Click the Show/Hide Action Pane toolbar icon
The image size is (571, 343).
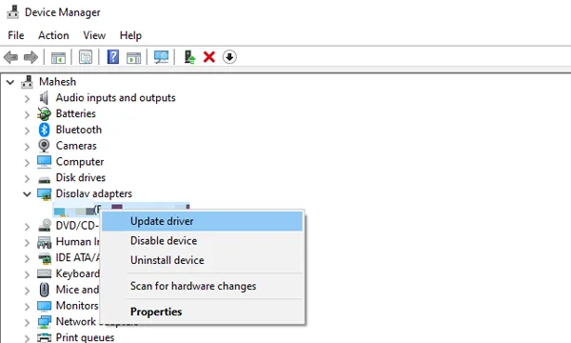[x=133, y=57]
